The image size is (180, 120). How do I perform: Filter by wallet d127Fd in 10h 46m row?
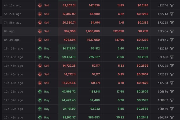172,83
